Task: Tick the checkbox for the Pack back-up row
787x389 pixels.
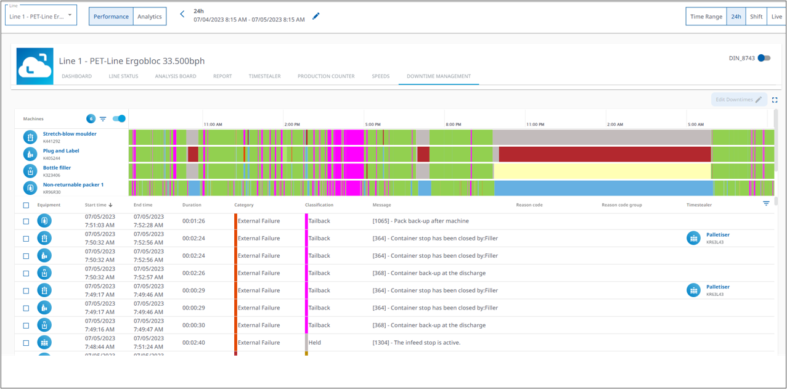Action: coord(26,221)
